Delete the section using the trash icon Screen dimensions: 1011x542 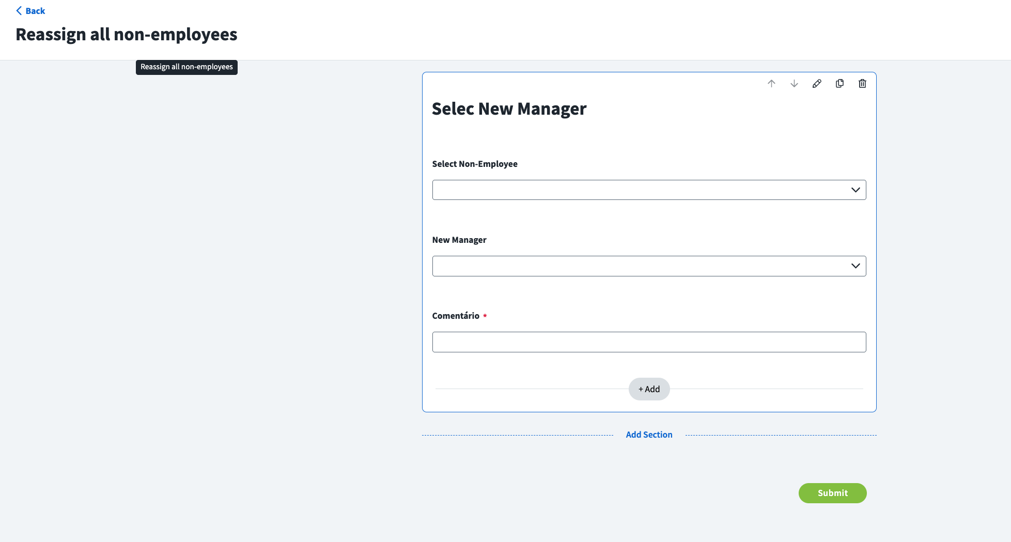click(862, 84)
